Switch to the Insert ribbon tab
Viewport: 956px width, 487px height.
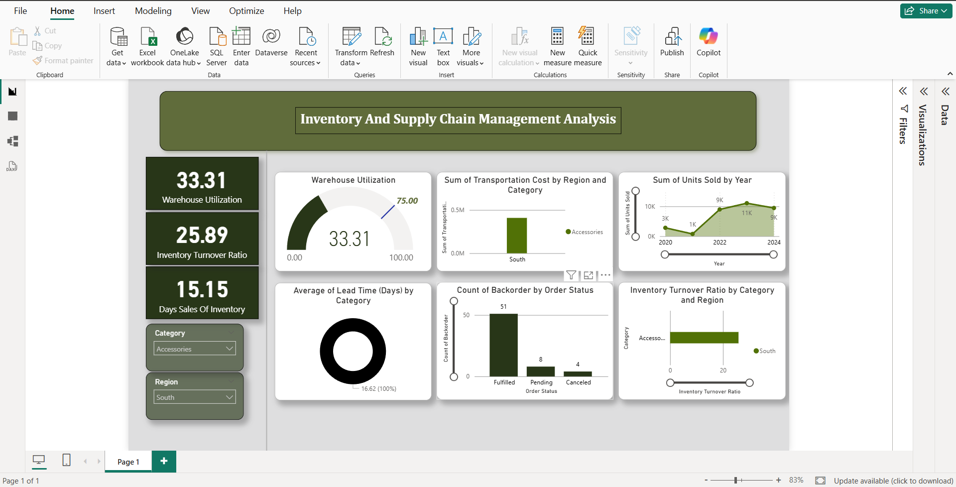104,11
